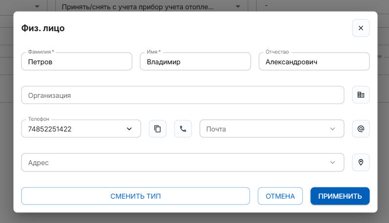Click the address location pin icon

(361, 163)
